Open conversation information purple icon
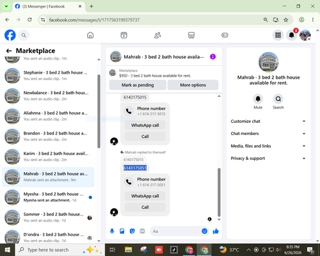The image size is (320, 256). 212,57
